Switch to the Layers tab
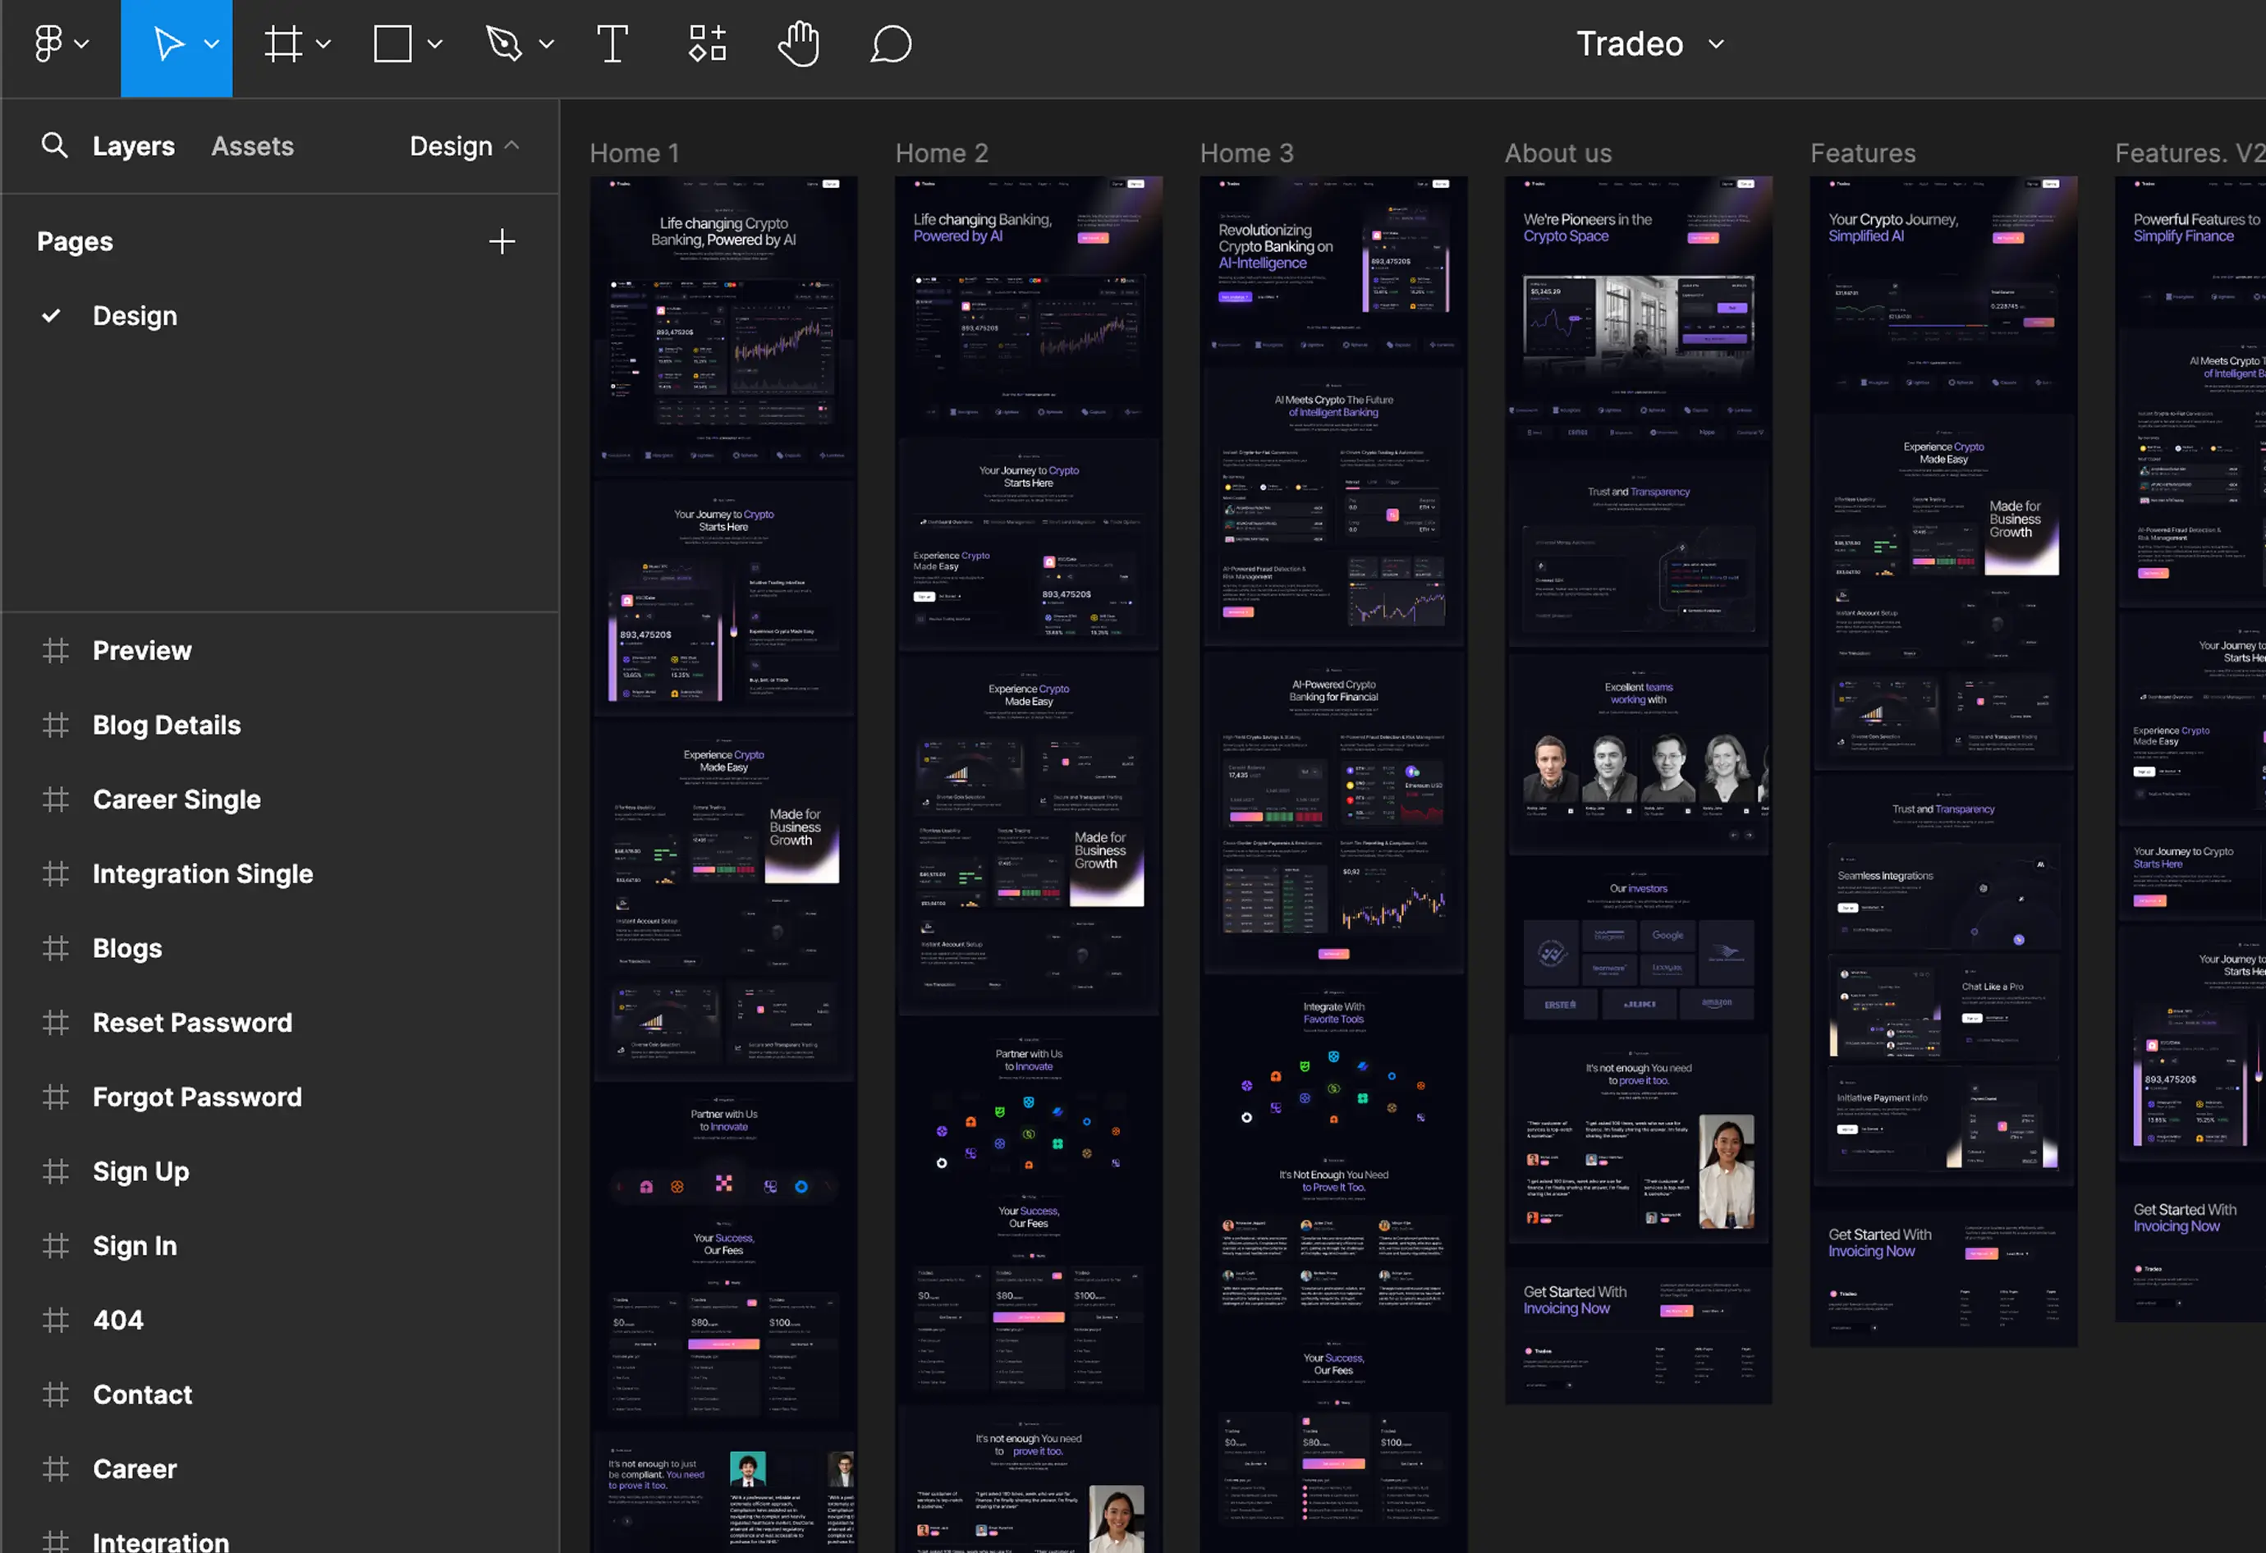The width and height of the screenshot is (2266, 1553). (134, 146)
